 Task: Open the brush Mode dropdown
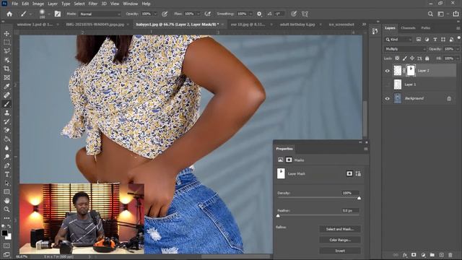click(x=100, y=14)
